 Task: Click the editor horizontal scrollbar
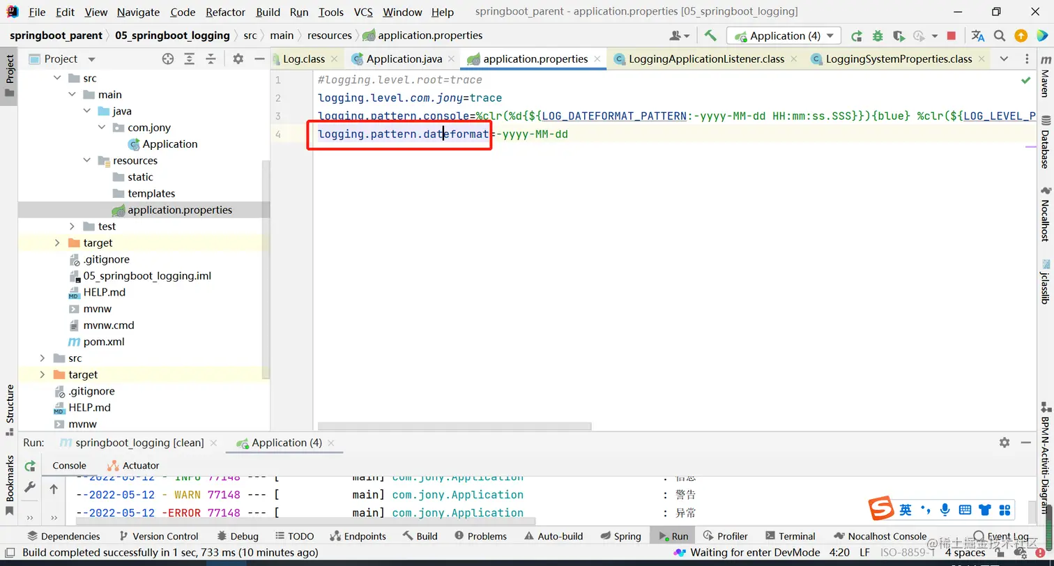pos(455,426)
